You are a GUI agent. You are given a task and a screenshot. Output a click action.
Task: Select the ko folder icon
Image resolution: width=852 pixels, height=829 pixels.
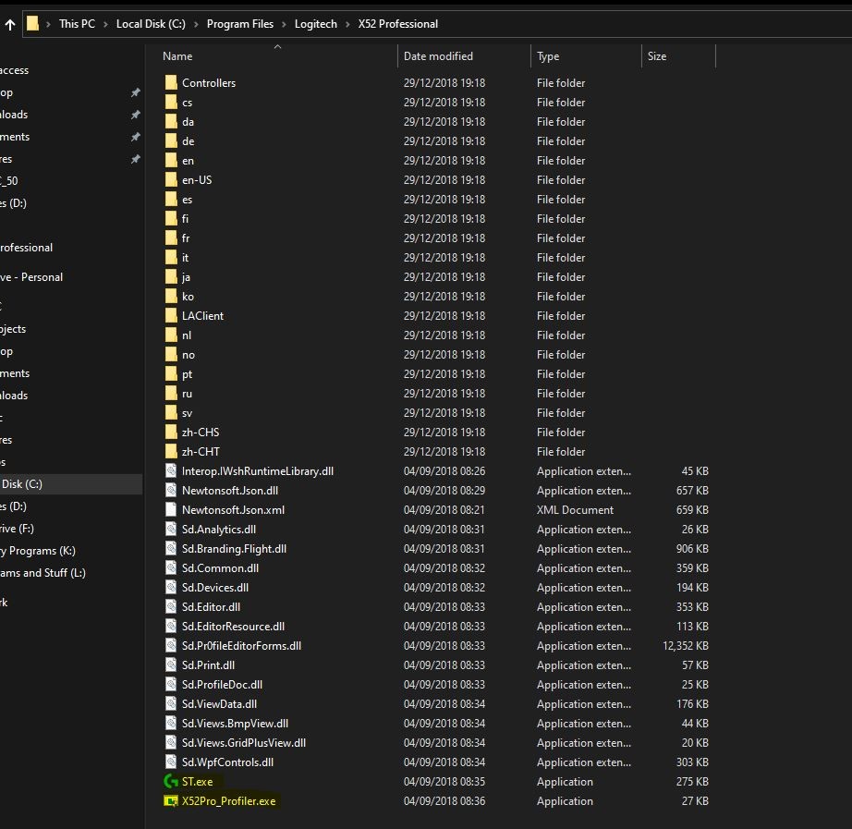pyautogui.click(x=171, y=297)
